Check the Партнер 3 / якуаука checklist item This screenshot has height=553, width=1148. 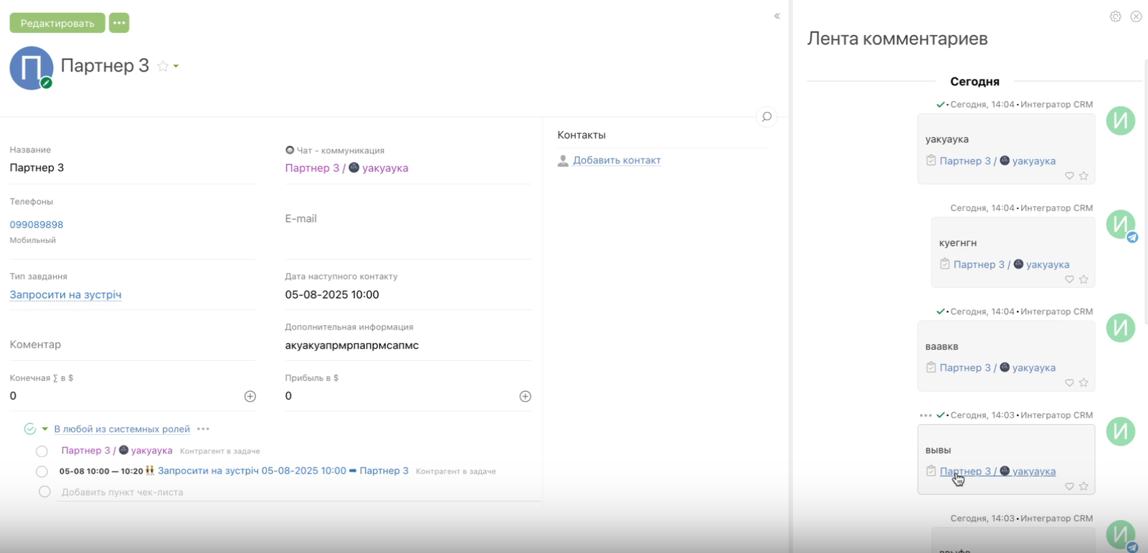click(x=42, y=451)
